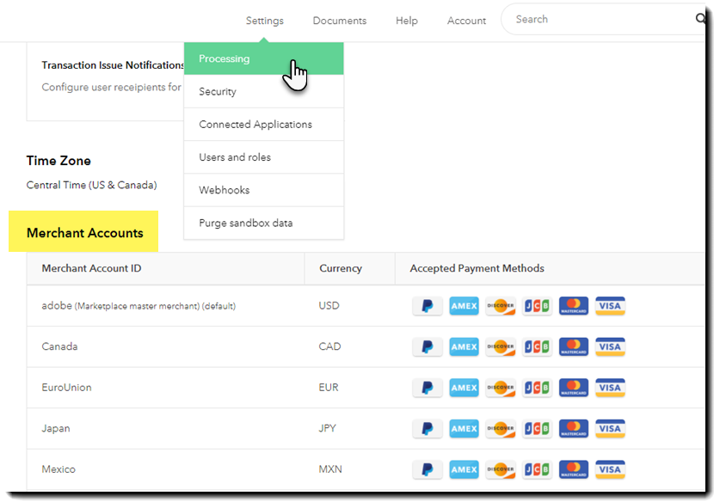Click the search magnifier icon
The width and height of the screenshot is (714, 502).
click(702, 18)
